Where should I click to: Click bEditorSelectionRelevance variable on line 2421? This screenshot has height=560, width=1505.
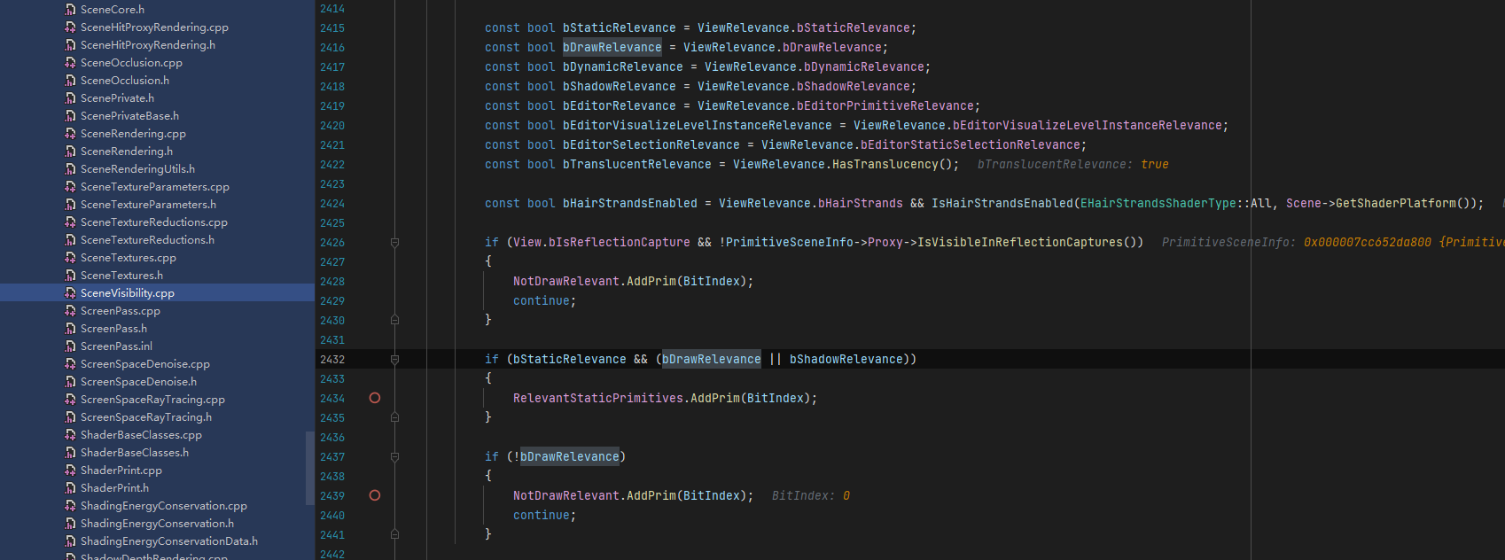651,145
